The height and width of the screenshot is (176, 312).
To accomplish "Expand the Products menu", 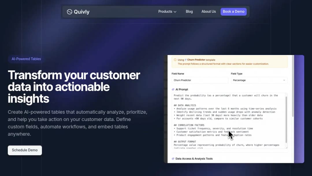I will tap(167, 12).
